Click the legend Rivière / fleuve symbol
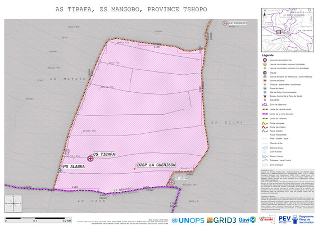The width and height of the screenshot is (318, 225). point(265,156)
